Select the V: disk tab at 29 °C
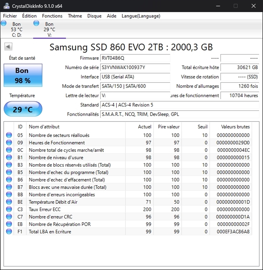The image size is (263, 270). pos(49,29)
